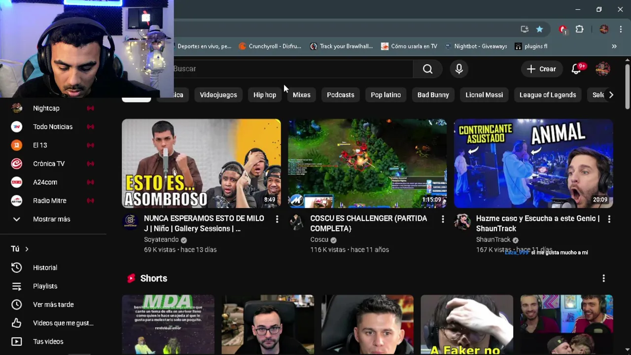Click the search magnifier button
This screenshot has height=355, width=631.
(x=427, y=69)
